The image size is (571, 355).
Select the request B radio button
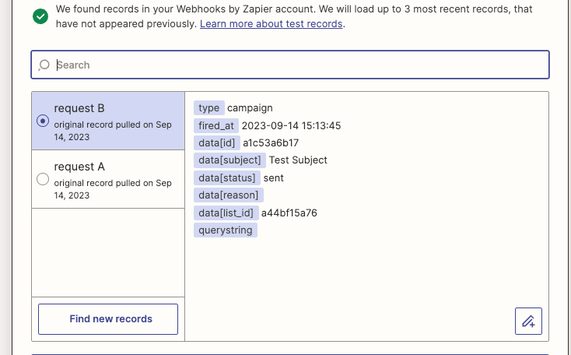tap(43, 121)
